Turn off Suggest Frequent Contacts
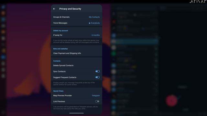The image size is (207, 116). (x=97, y=77)
